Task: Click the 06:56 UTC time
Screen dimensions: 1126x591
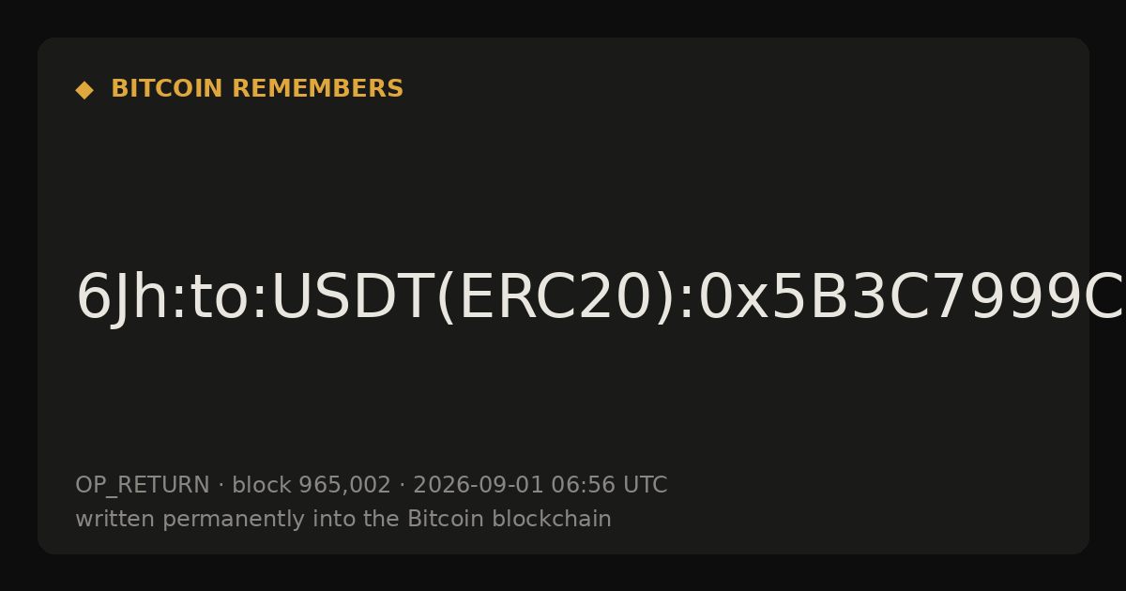Action: (609, 485)
